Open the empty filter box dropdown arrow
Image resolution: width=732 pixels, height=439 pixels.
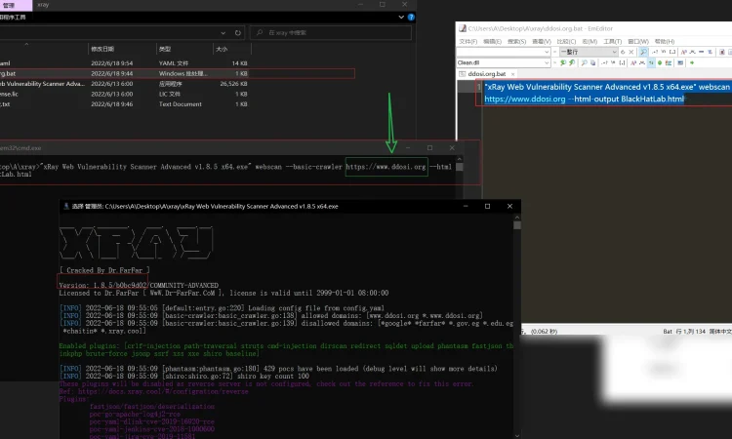[x=547, y=52]
